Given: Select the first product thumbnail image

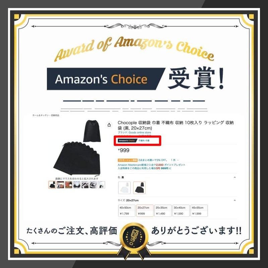Looking at the screenshot, I should click(52, 185).
